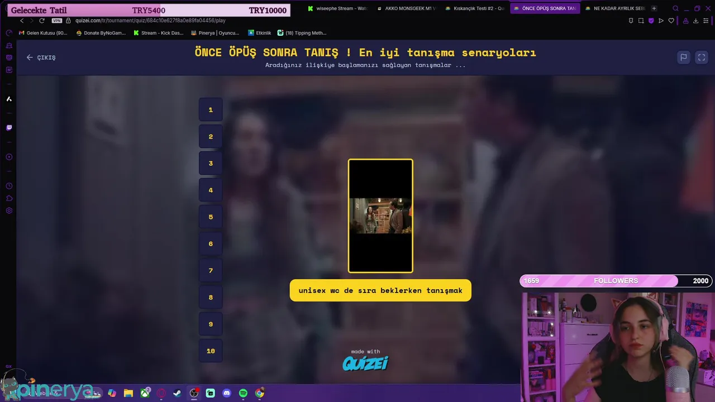Open the sidebar settings gear icon
715x402 pixels.
[x=9, y=210]
